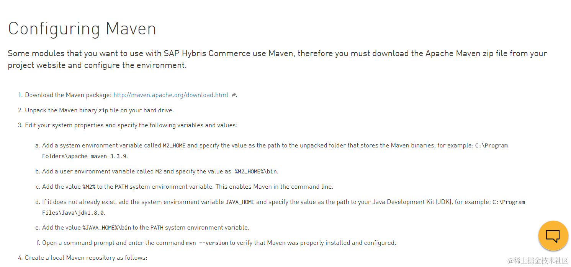Click the Folders\apache-maven-3.3.9 path text

(x=84, y=156)
